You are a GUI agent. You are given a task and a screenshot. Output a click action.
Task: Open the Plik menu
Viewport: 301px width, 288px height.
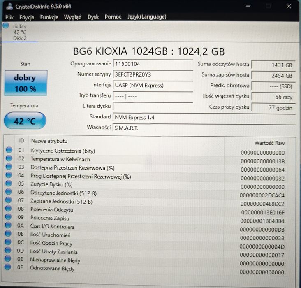[x=9, y=17]
